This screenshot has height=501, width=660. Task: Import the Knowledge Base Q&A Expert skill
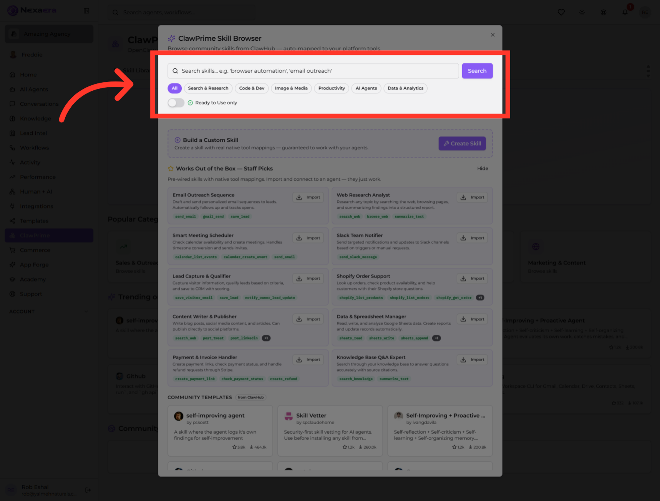(472, 360)
